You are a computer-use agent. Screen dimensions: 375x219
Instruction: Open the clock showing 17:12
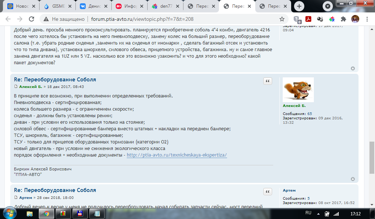click(x=355, y=214)
